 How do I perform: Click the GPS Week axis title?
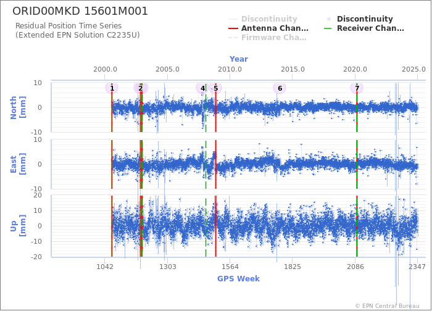pyautogui.click(x=238, y=279)
